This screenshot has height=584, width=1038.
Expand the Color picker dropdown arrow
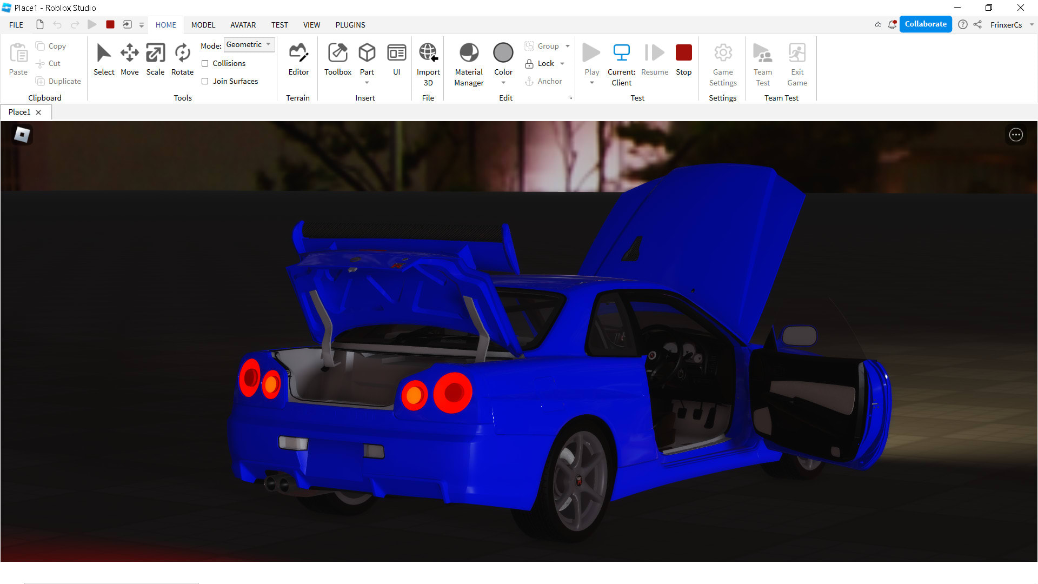(x=503, y=83)
